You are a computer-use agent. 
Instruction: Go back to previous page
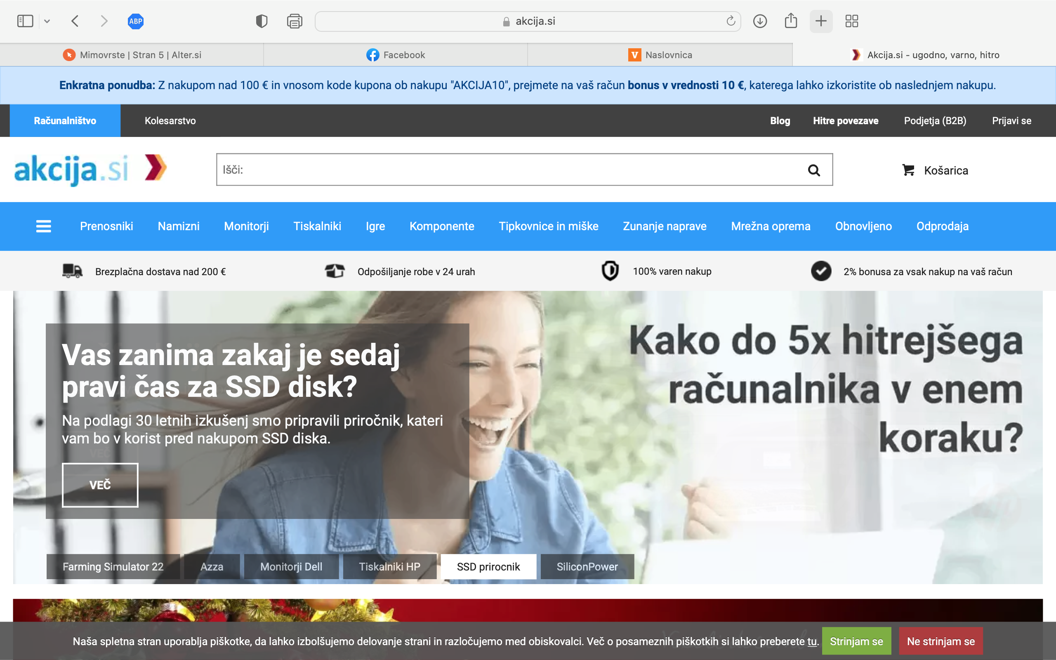click(75, 21)
